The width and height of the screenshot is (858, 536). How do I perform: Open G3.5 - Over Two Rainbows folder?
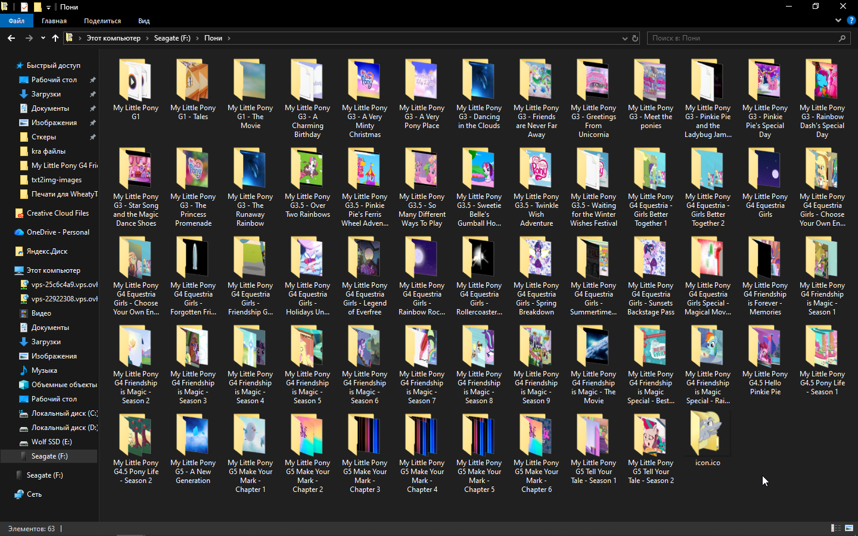(307, 183)
